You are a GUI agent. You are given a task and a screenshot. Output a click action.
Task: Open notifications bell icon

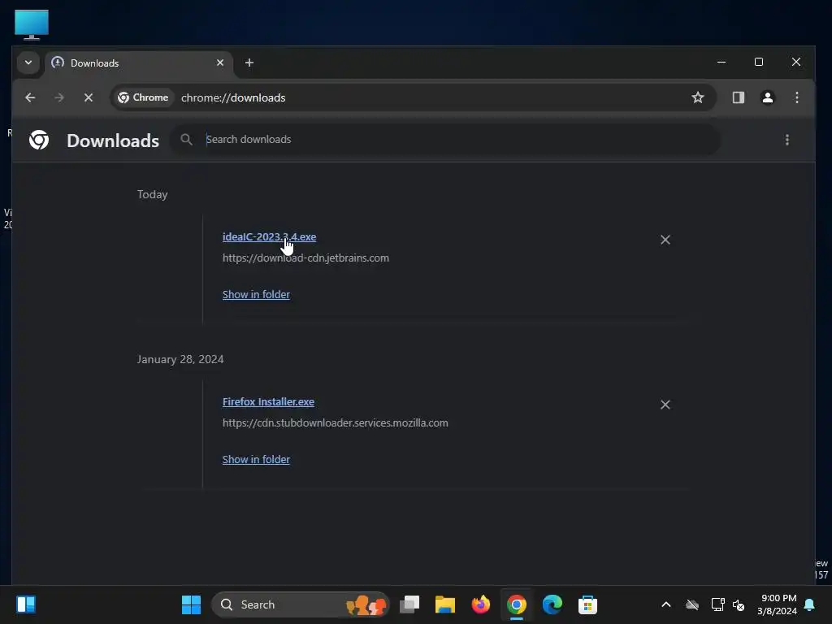coord(810,604)
